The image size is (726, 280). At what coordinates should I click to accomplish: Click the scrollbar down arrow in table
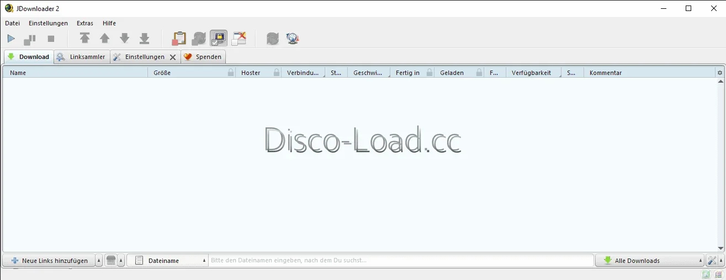click(720, 249)
